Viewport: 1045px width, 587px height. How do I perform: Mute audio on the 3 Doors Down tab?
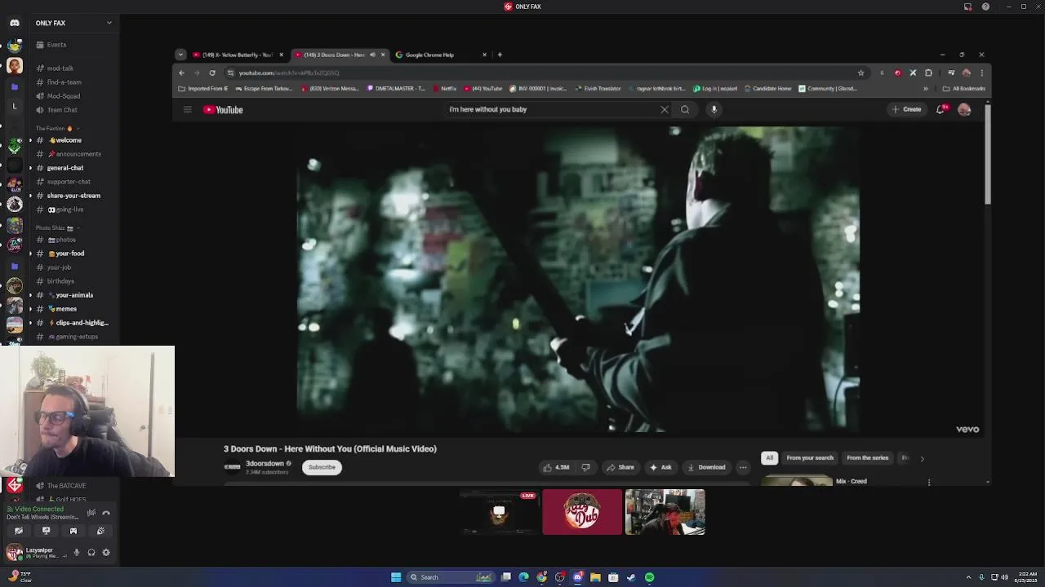(x=372, y=55)
